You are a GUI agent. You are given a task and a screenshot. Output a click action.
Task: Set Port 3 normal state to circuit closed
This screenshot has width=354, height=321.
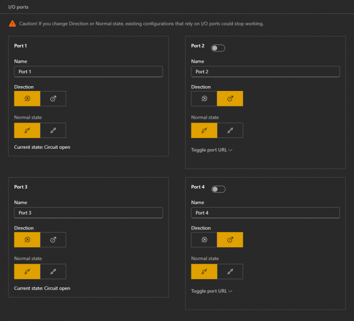(x=53, y=272)
